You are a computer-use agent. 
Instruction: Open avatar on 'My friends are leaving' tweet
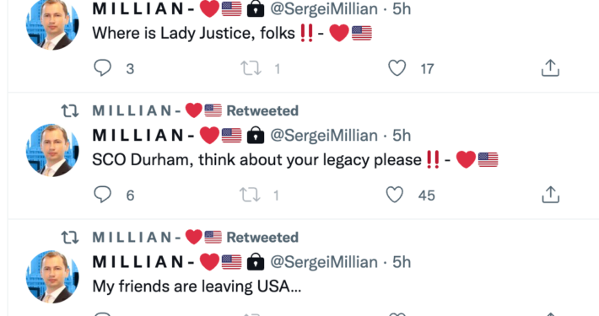tap(52, 276)
